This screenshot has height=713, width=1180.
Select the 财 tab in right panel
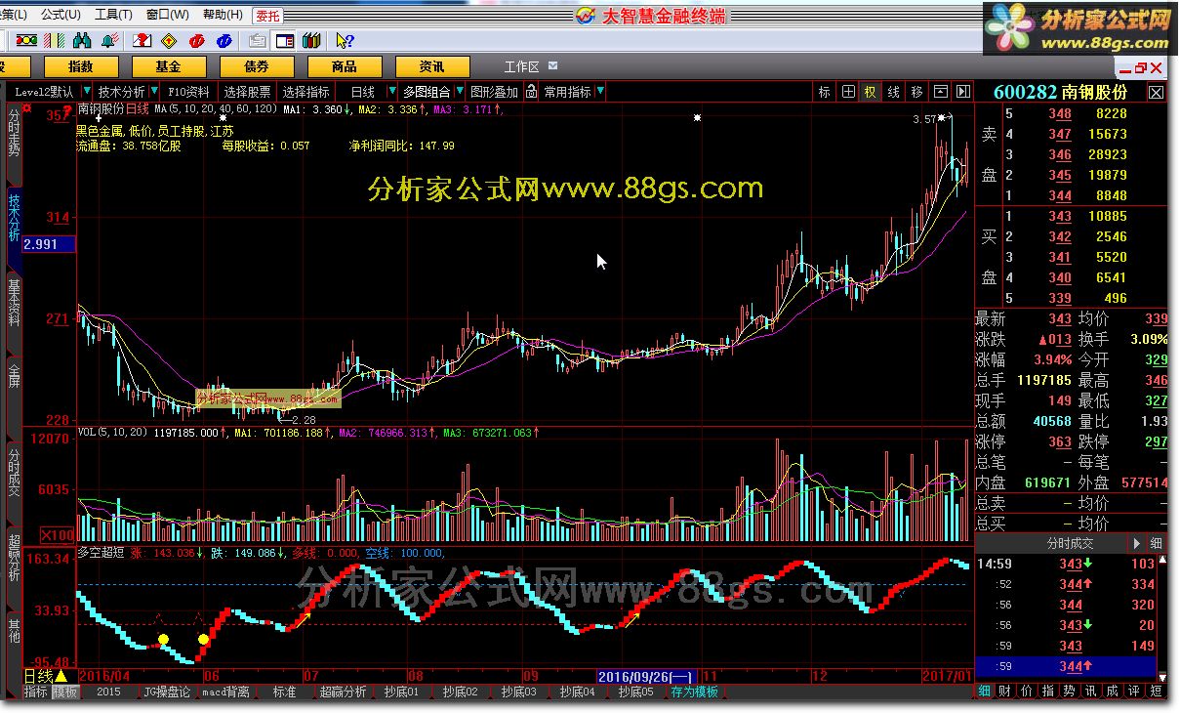(x=1005, y=692)
